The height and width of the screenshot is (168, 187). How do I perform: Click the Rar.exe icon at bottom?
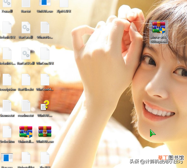[7, 157]
